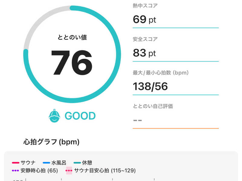The image size is (242, 181).
Task: Tap the ととのい自己評価 label
Action: [153, 106]
